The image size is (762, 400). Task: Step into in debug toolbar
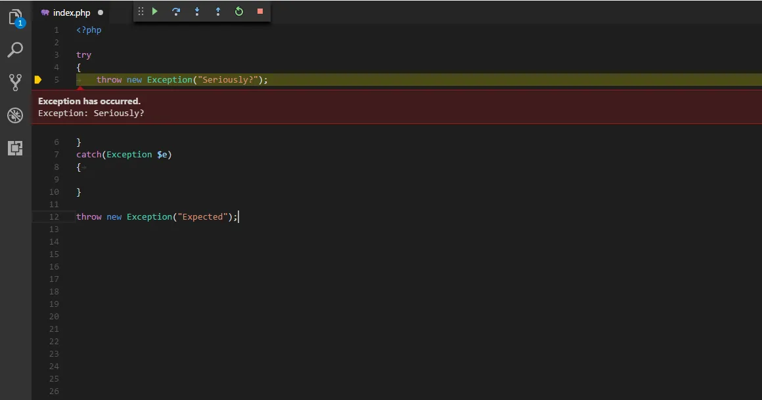point(197,12)
